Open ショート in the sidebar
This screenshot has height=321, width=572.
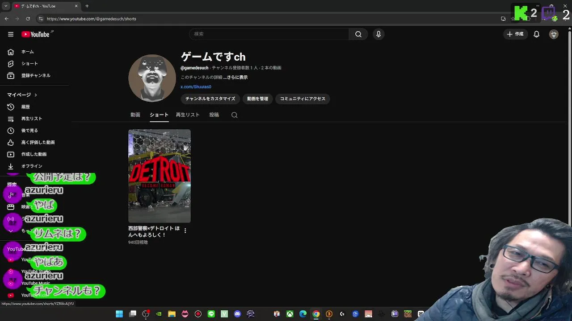(x=29, y=64)
